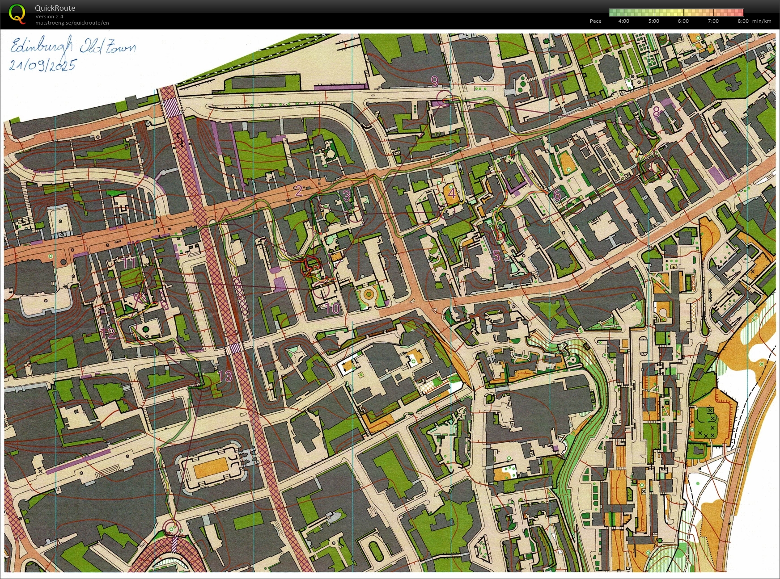Select control number 11 marker
Screen dimensions: 780x579
pyautogui.click(x=129, y=263)
